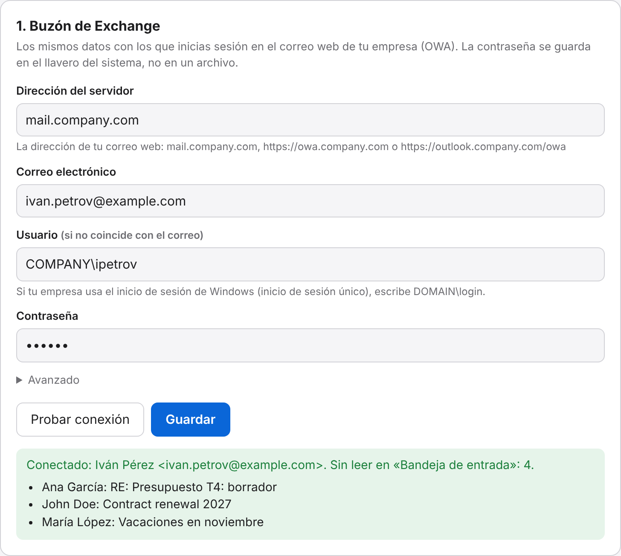
Task: Click the description paragraph about the system keychain
Action: click(x=303, y=55)
